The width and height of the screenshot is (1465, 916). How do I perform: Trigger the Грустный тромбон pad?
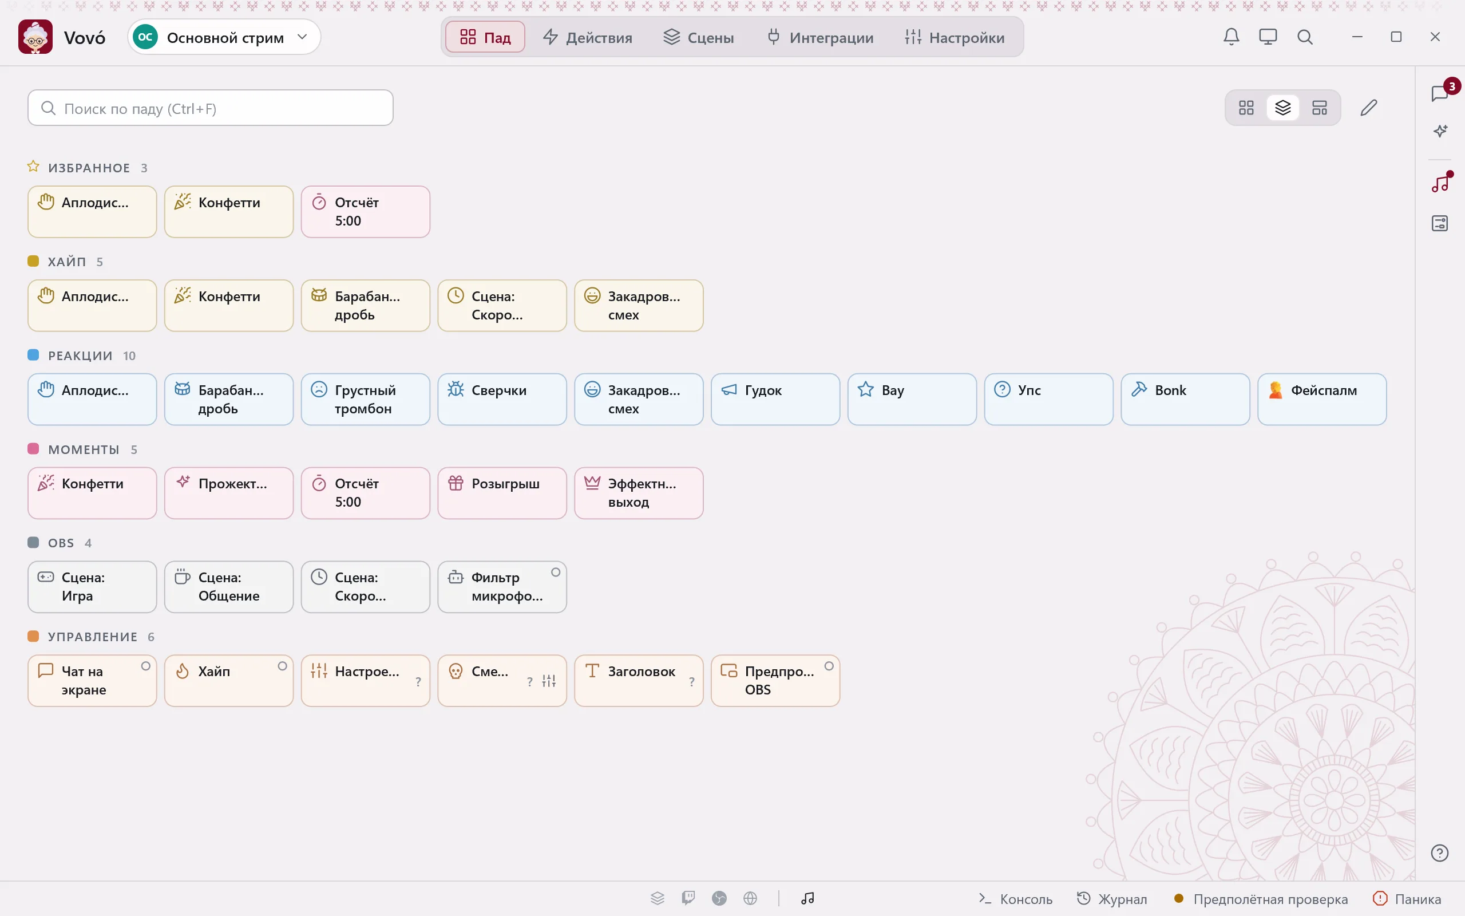pos(365,399)
